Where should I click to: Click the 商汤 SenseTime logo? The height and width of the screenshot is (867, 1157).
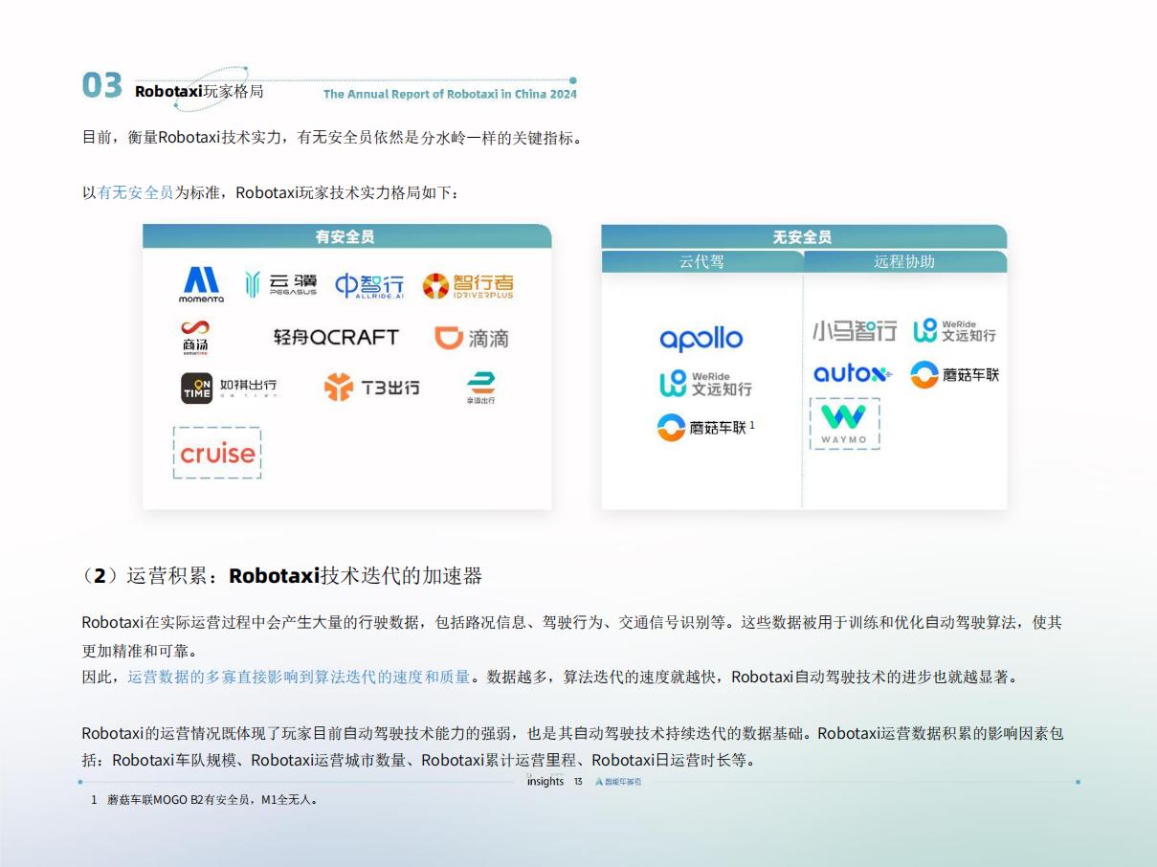click(x=195, y=338)
